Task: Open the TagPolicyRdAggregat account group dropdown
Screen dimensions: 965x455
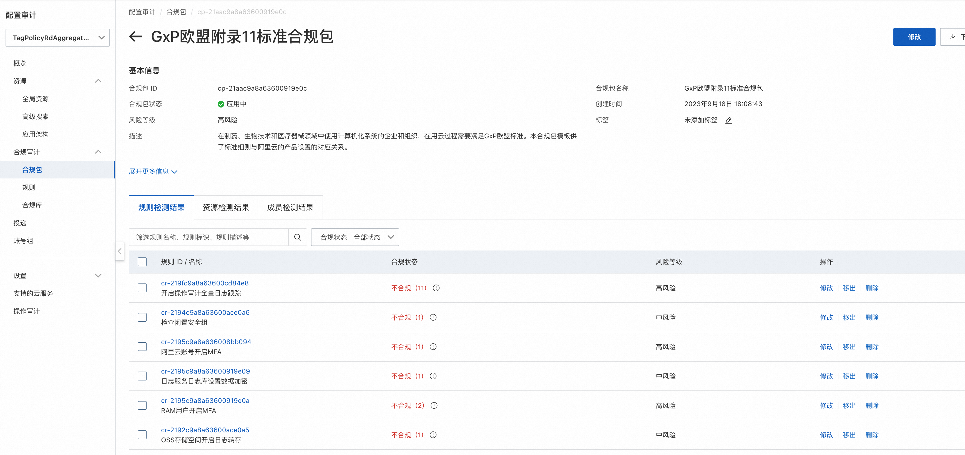Action: click(58, 38)
